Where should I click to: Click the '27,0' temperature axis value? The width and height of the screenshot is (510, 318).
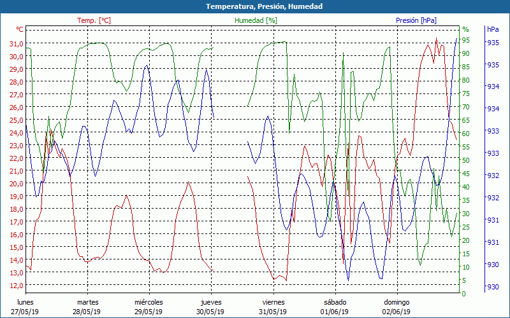click(x=17, y=94)
